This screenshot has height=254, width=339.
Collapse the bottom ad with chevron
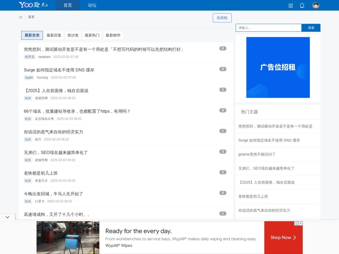pyautogui.click(x=8, y=217)
